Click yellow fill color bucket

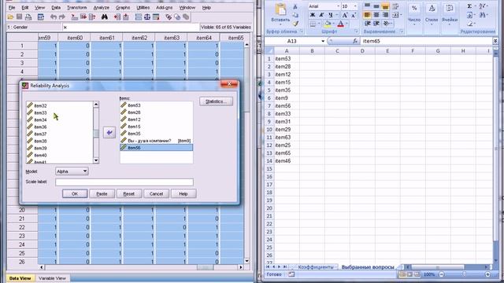(328, 24)
